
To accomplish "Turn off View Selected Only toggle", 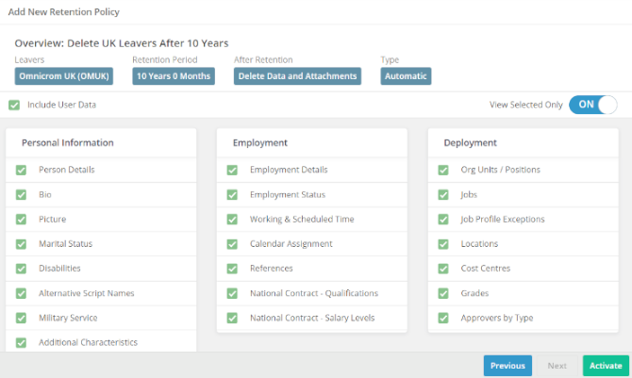I will pos(592,105).
